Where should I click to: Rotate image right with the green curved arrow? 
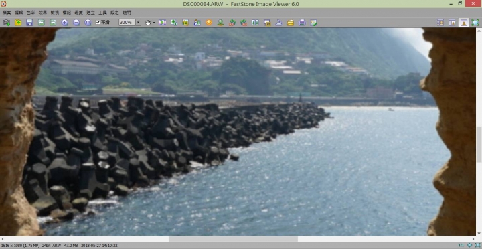point(244,23)
